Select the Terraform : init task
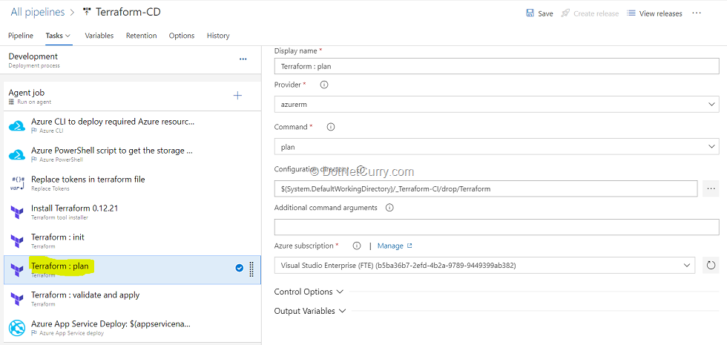 tap(132, 241)
